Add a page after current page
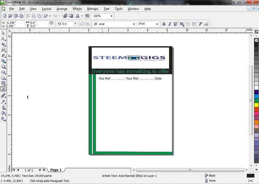 pos(40,170)
